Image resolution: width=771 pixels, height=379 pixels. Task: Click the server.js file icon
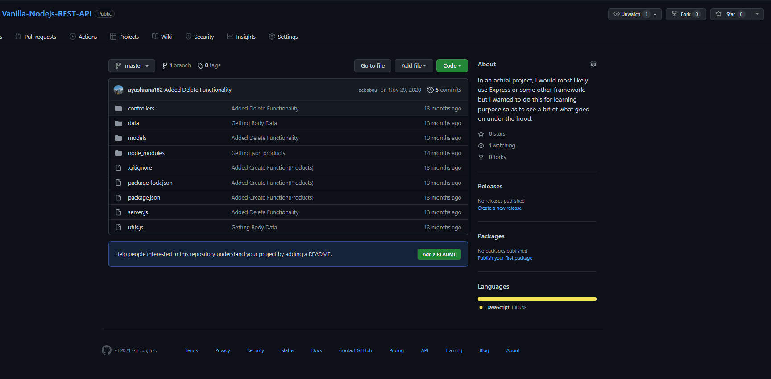click(x=118, y=212)
